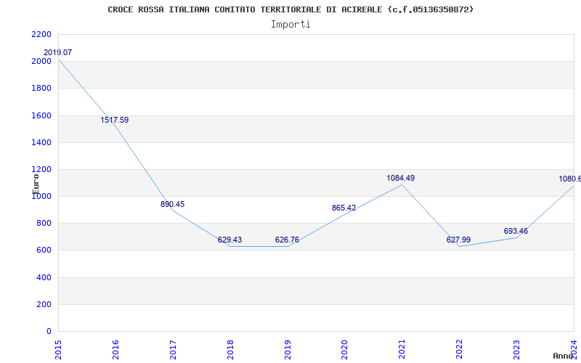Click the 2200 y-axis value

click(x=41, y=34)
